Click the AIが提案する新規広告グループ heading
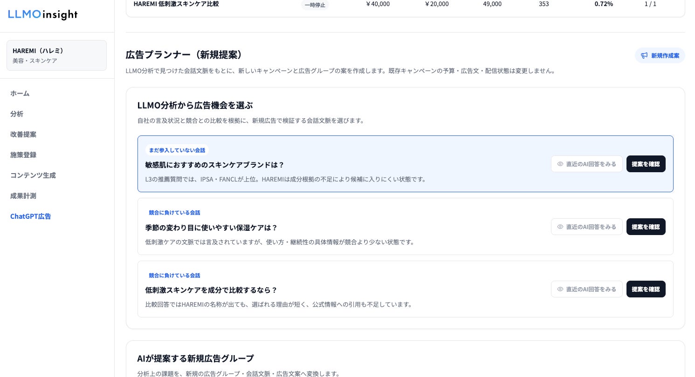The width and height of the screenshot is (695, 377). pos(196,358)
